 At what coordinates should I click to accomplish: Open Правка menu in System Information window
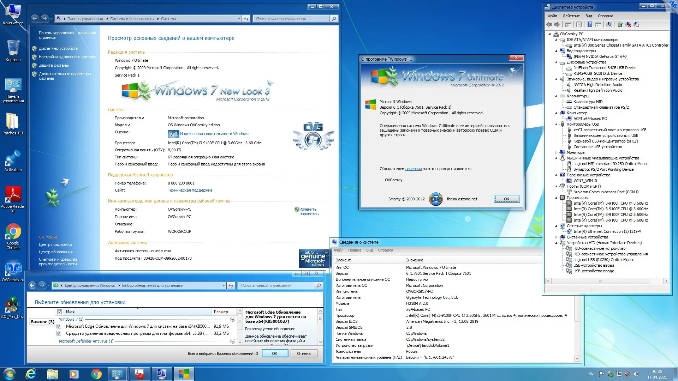click(x=354, y=250)
